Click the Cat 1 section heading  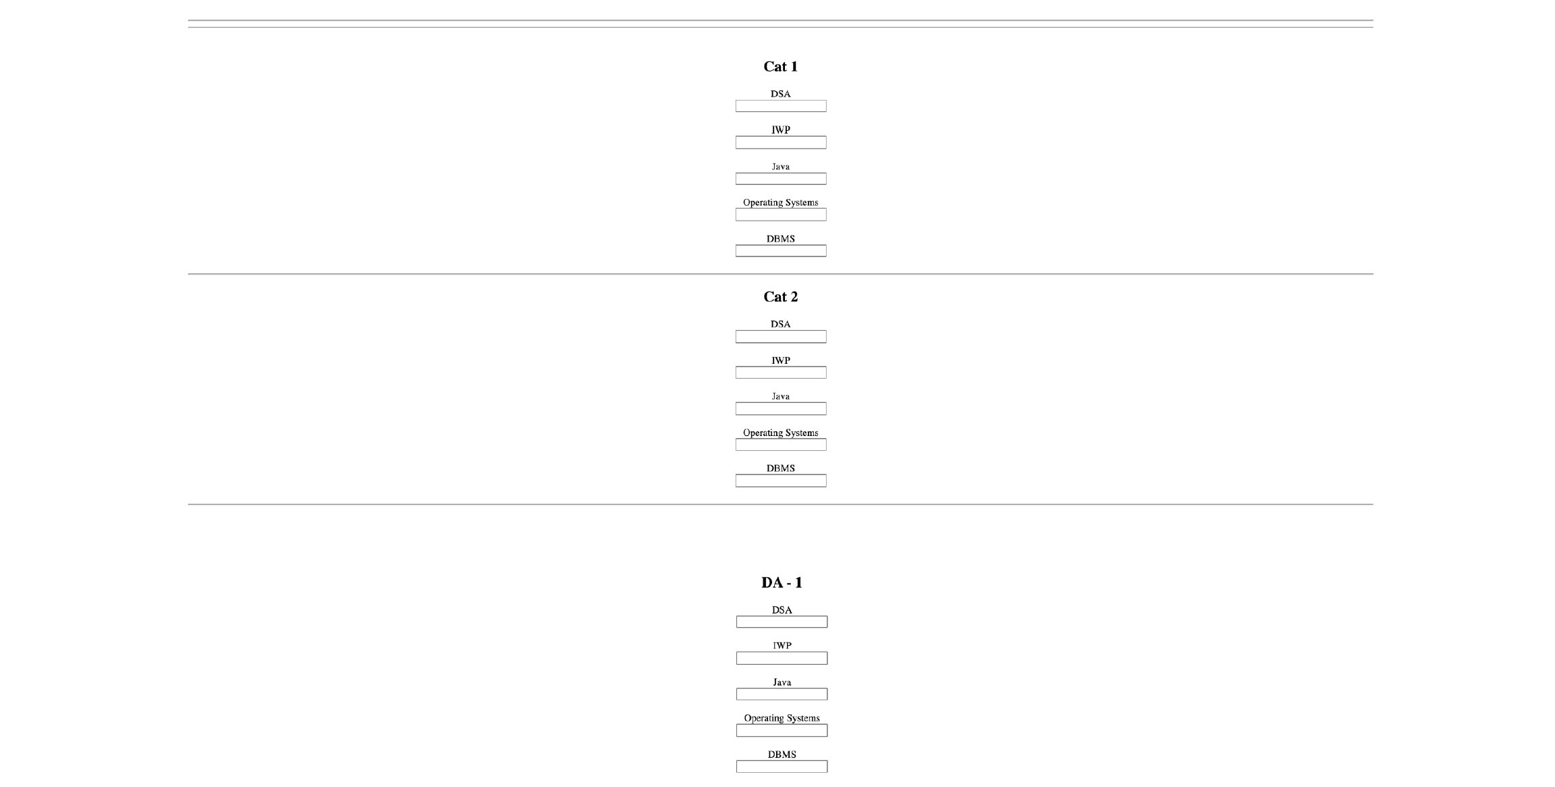coord(781,66)
